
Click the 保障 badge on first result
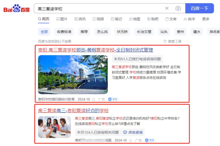[x=113, y=99]
